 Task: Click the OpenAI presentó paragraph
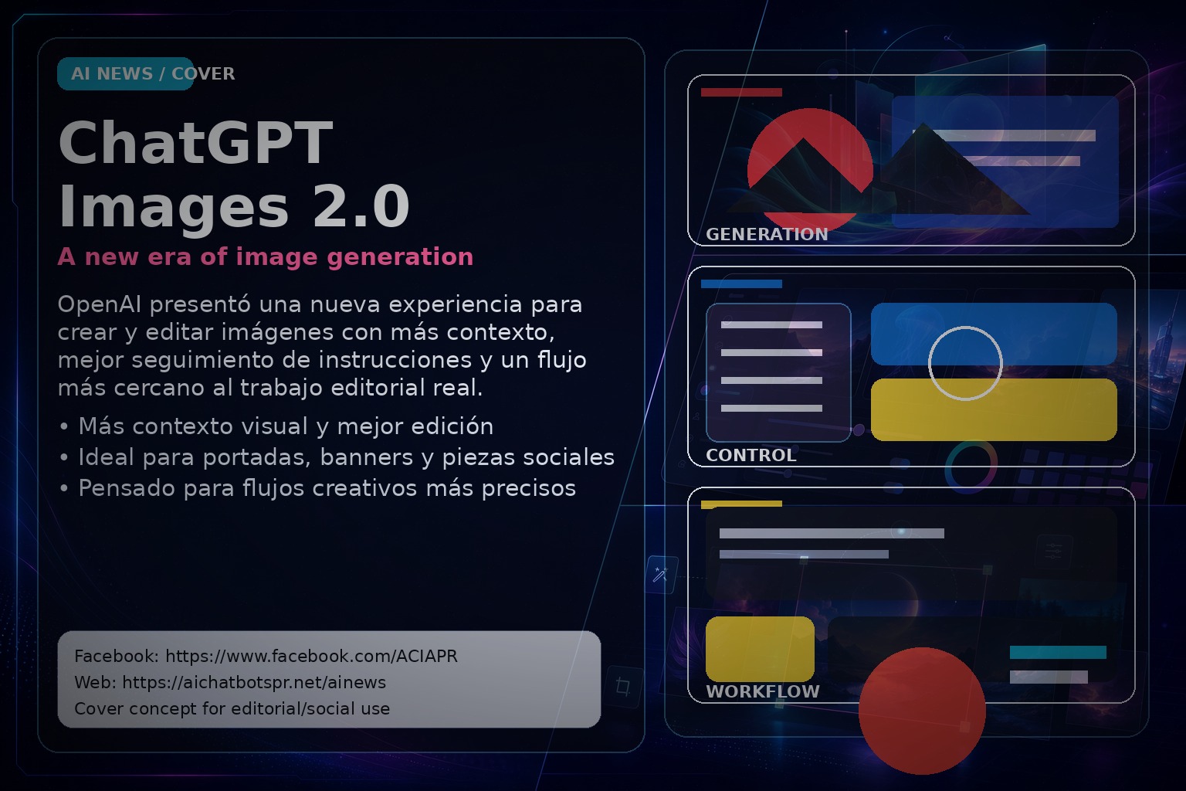322,345
